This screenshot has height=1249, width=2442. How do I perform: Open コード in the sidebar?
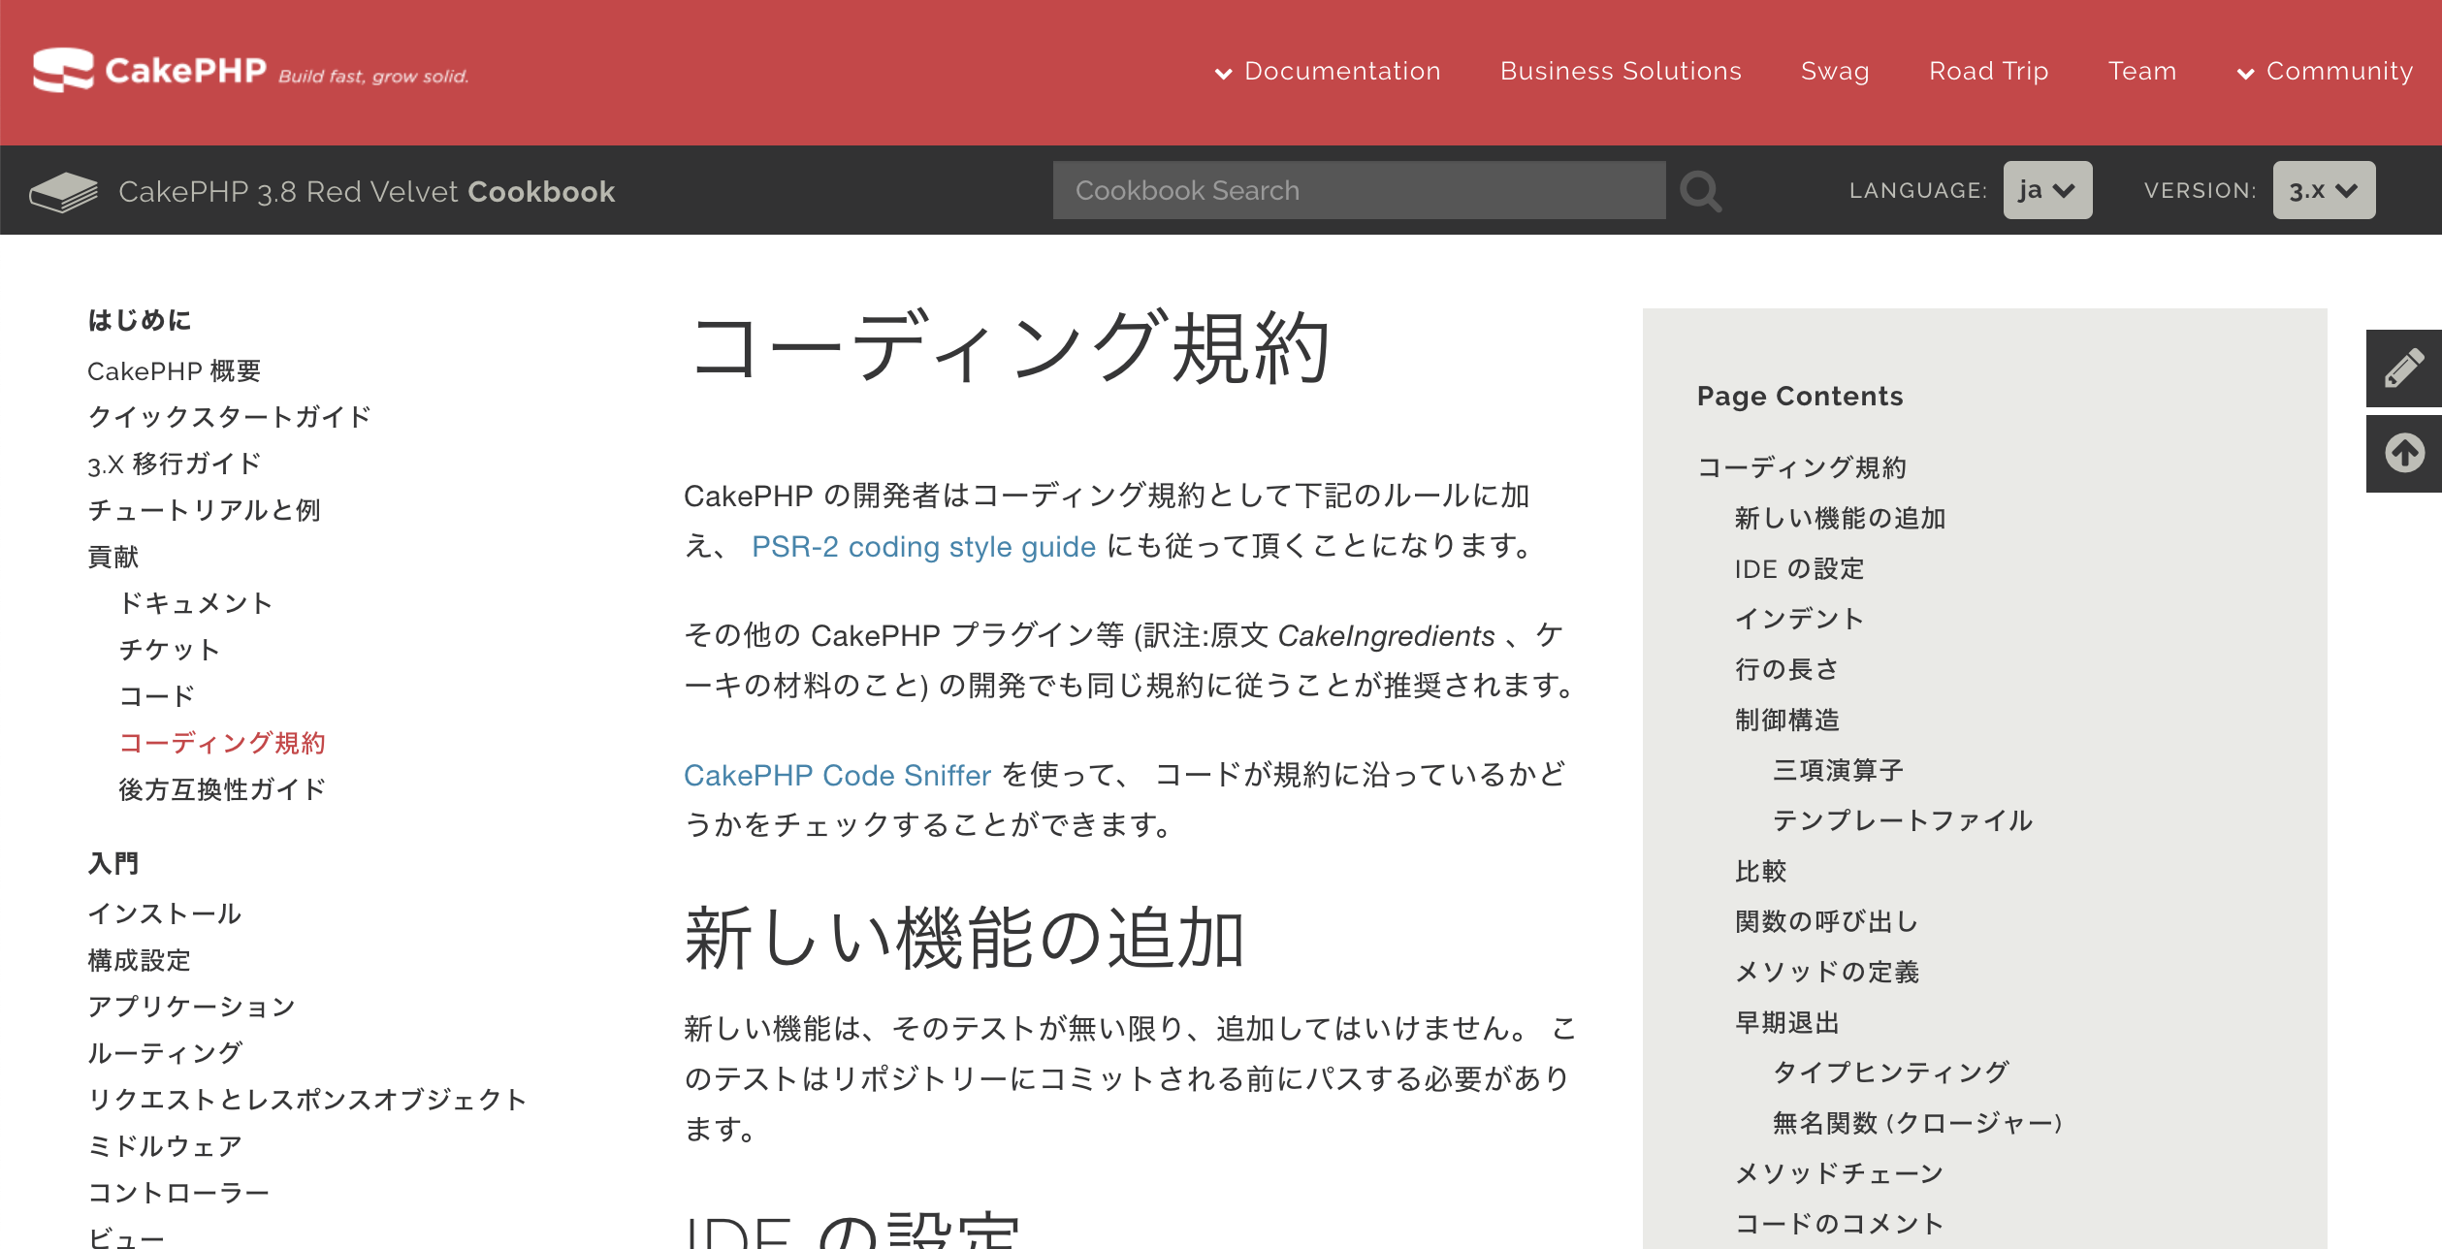[157, 696]
